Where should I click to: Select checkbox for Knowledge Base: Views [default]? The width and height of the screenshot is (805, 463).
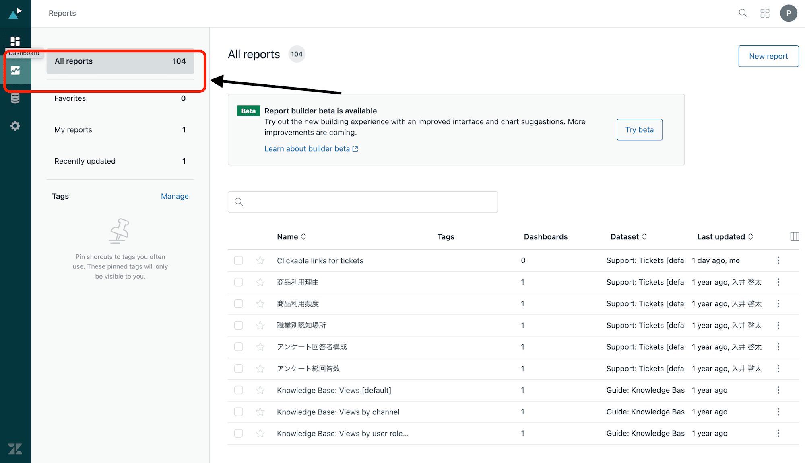point(239,390)
